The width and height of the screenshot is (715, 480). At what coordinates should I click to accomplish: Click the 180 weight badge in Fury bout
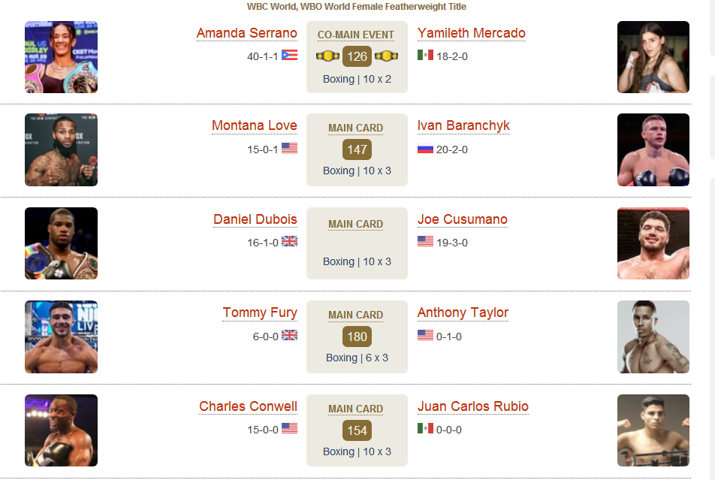tap(357, 337)
